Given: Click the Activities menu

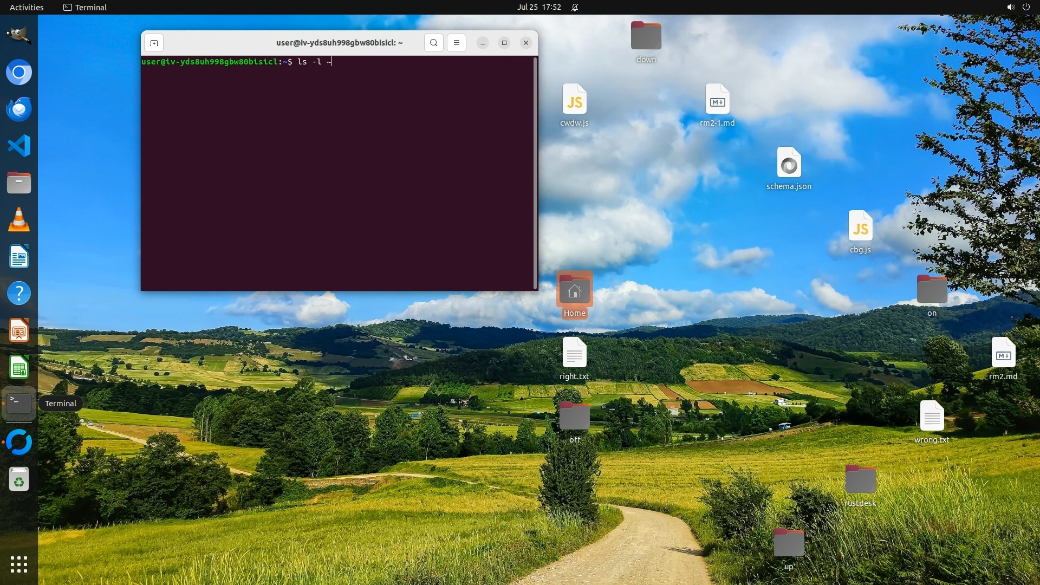Looking at the screenshot, I should (27, 7).
